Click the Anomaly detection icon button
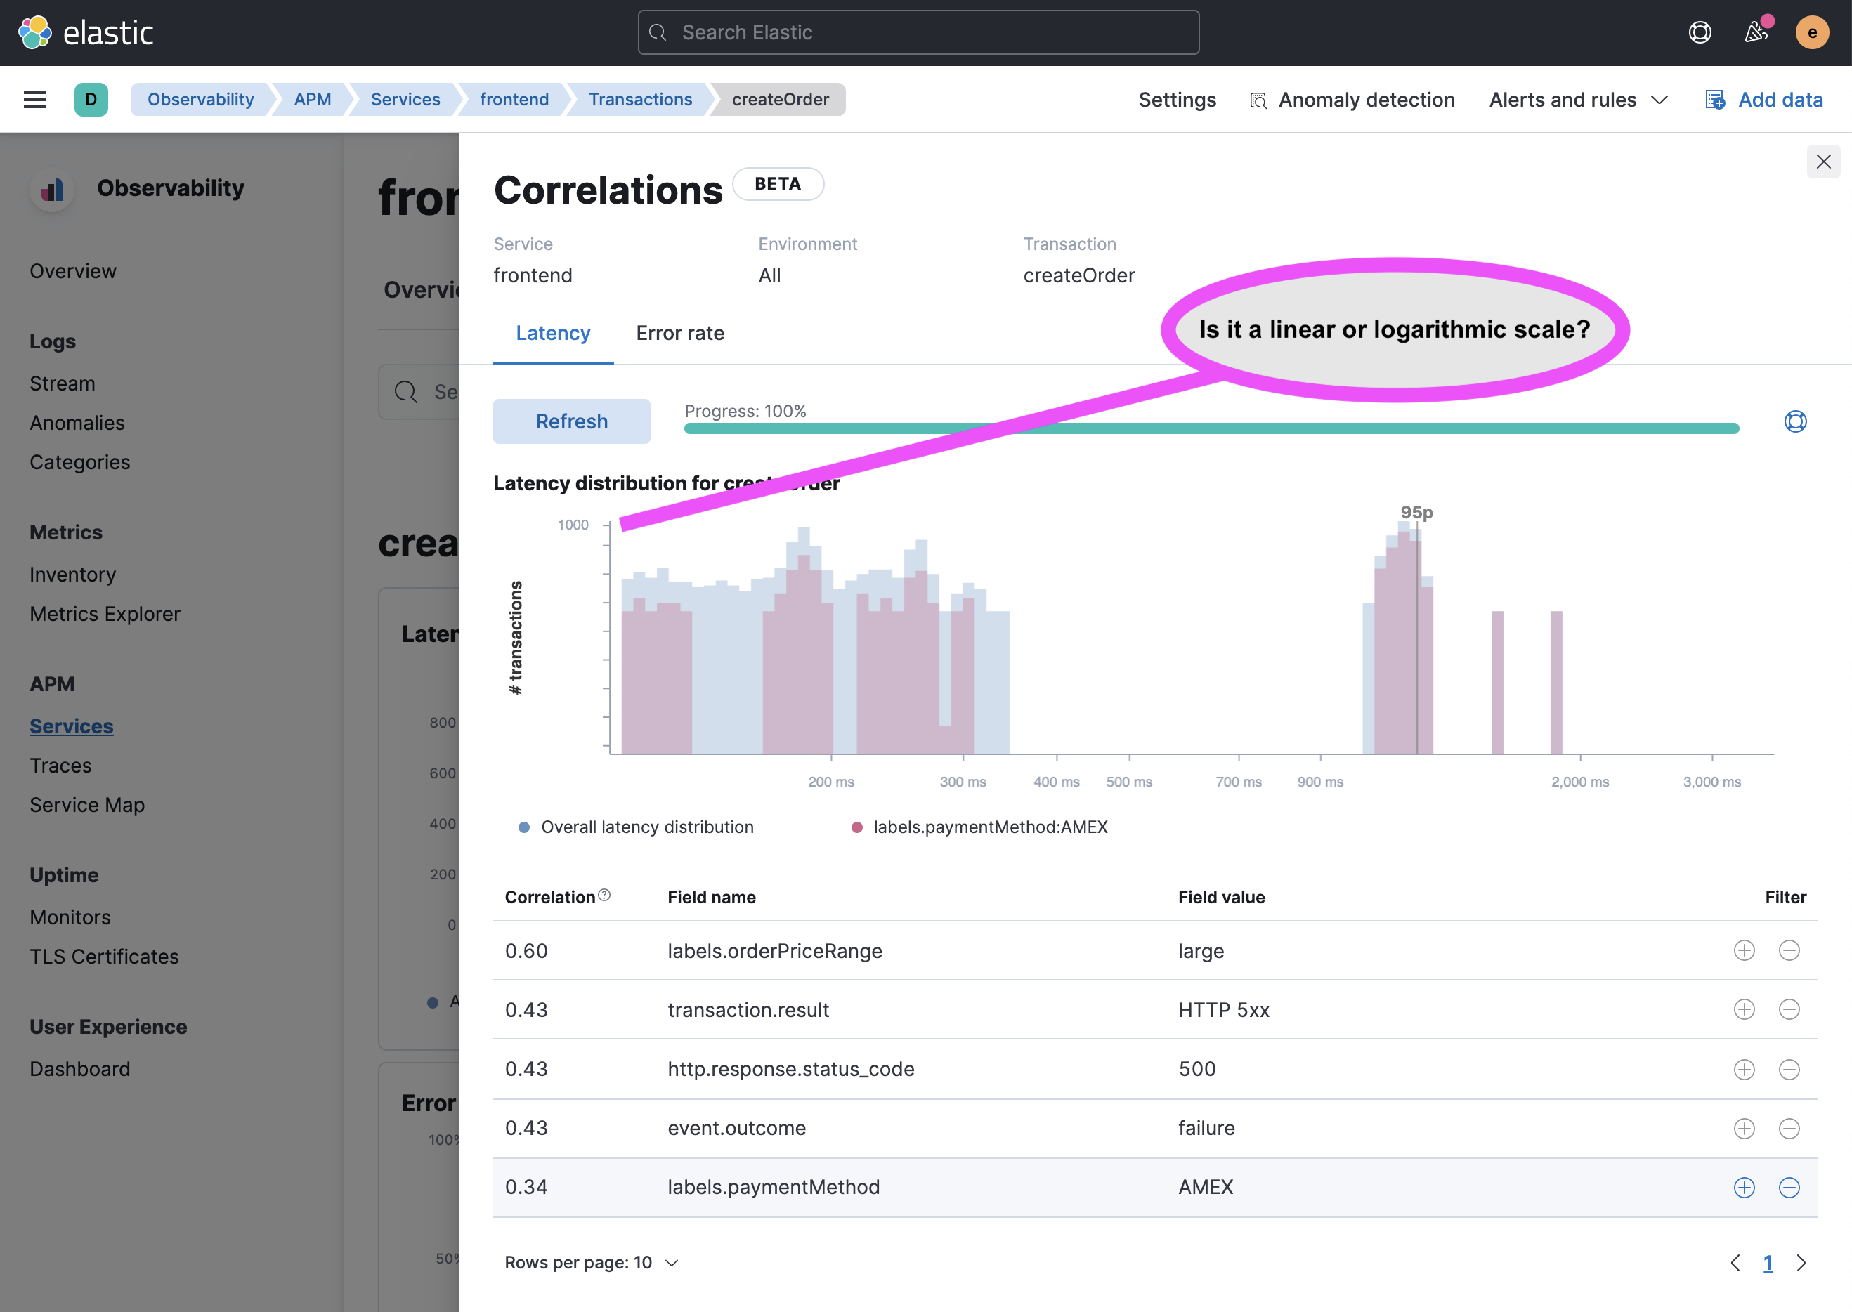This screenshot has height=1312, width=1852. tap(1258, 99)
